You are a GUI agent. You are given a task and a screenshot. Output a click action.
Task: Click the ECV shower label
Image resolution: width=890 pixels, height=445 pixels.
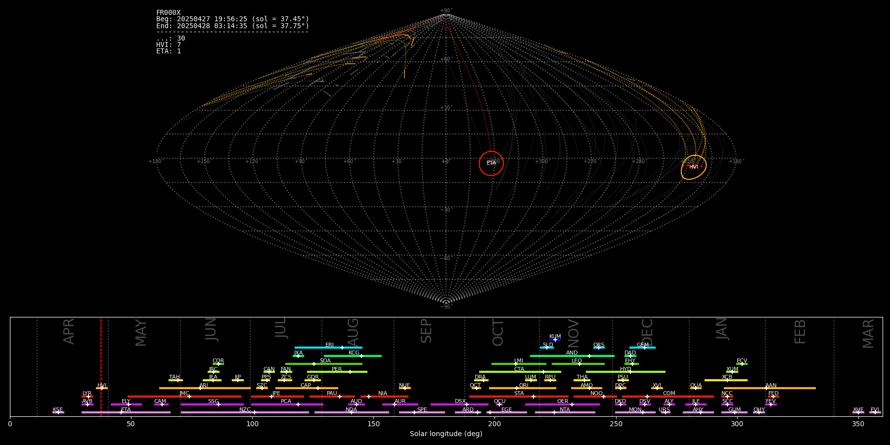coord(742,361)
